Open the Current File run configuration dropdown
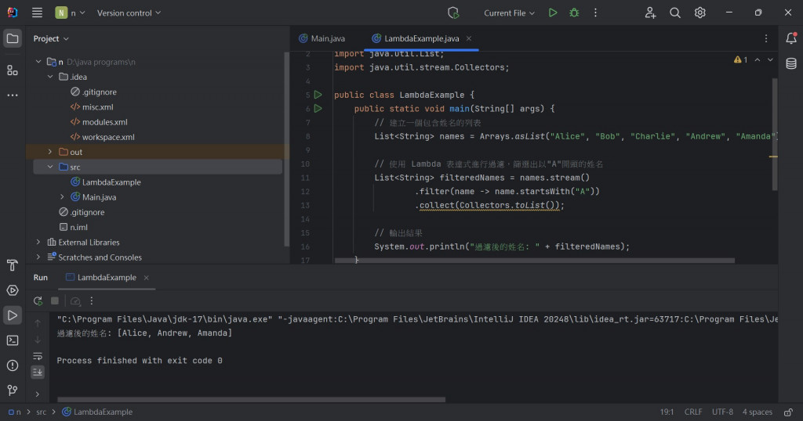Image resolution: width=803 pixels, height=421 pixels. click(x=509, y=13)
